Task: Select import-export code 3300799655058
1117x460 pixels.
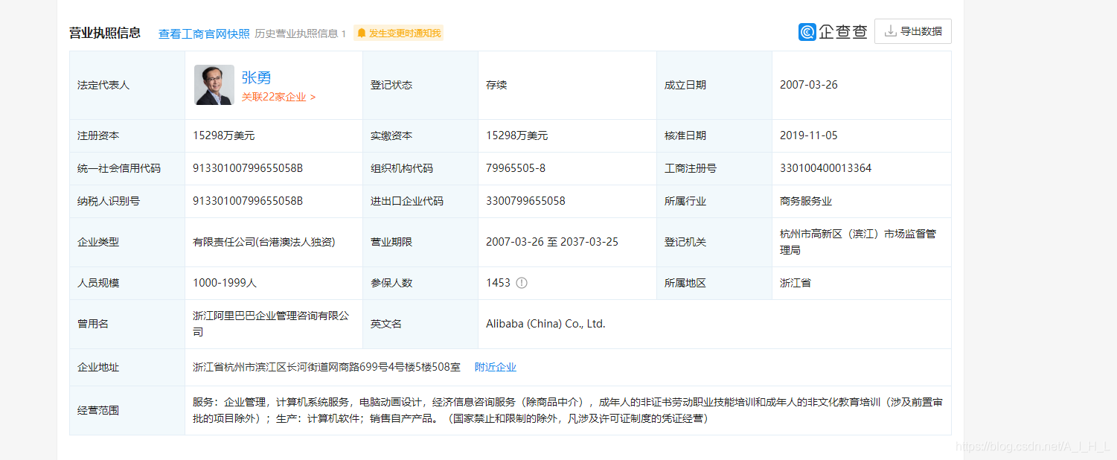Action: (x=525, y=201)
